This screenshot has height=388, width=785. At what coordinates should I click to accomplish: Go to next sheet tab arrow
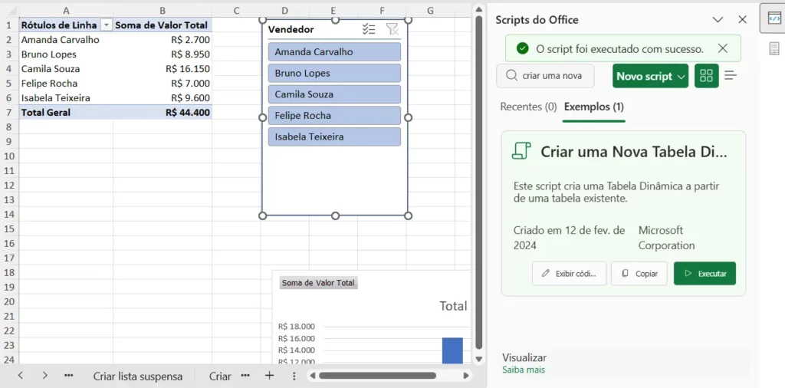tap(45, 376)
